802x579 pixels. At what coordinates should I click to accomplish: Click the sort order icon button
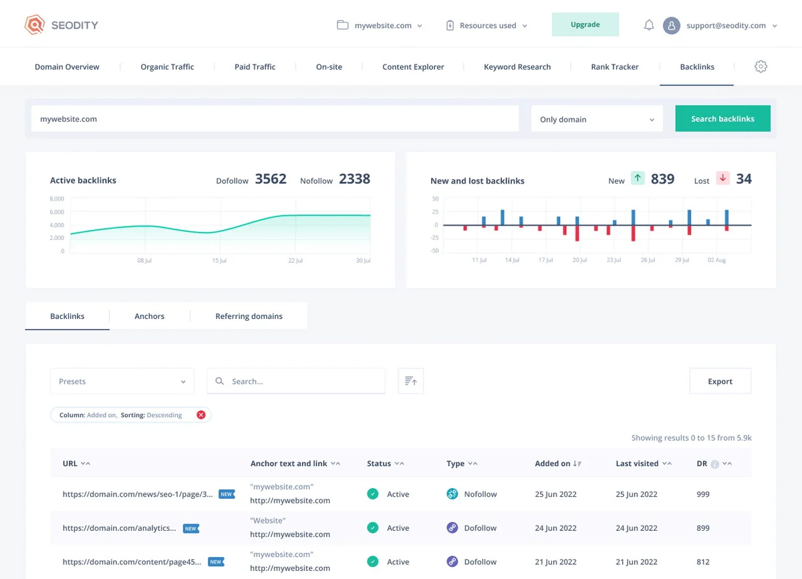click(410, 381)
